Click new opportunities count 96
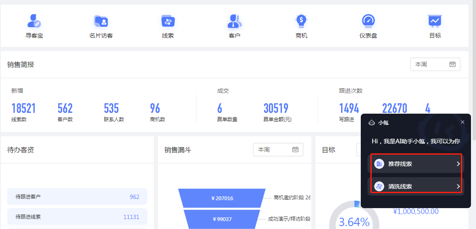Image resolution: width=476 pixels, height=229 pixels. 155,108
